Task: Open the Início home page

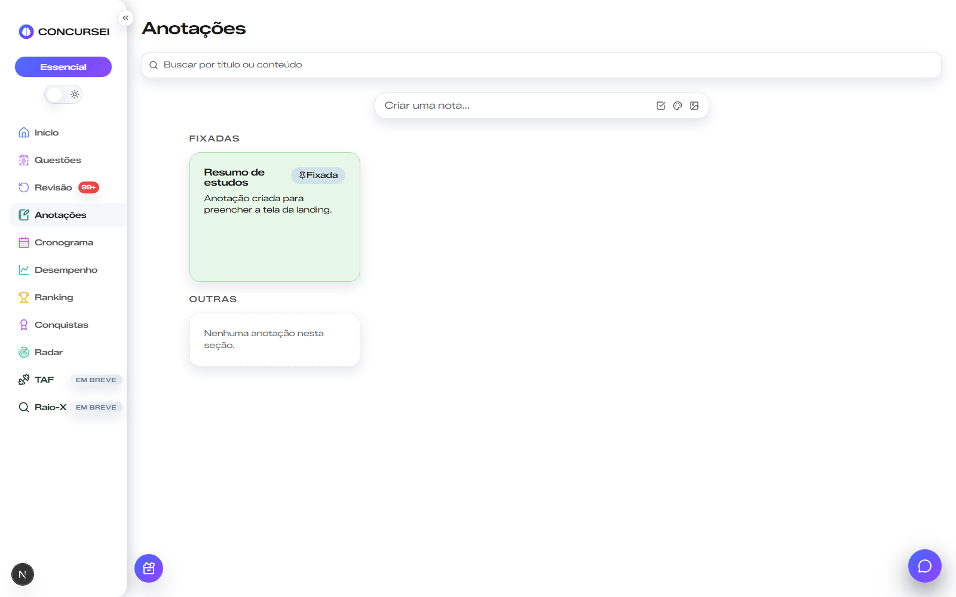Action: (47, 133)
